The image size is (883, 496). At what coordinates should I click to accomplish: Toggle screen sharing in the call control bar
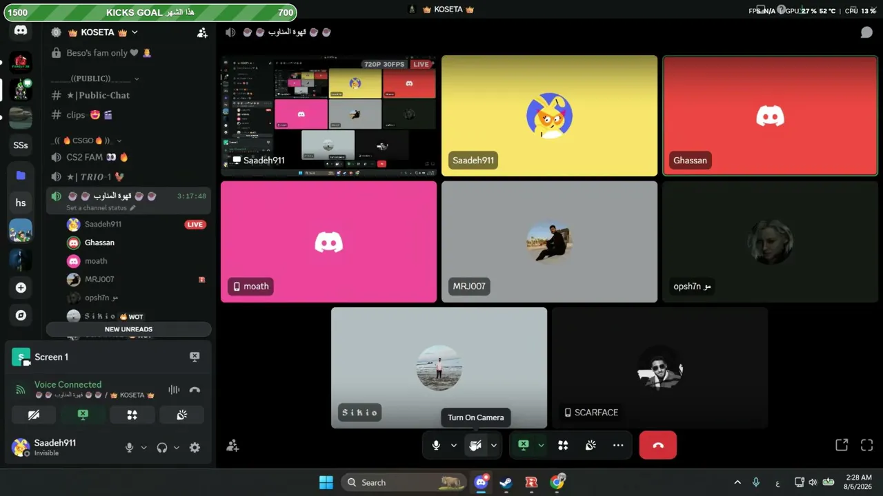[523, 445]
